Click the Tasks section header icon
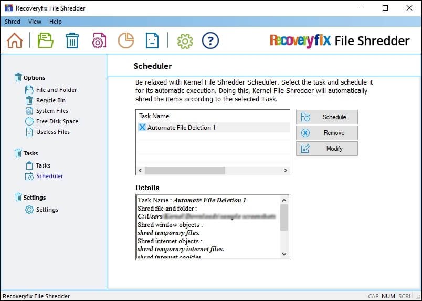 pyautogui.click(x=18, y=153)
